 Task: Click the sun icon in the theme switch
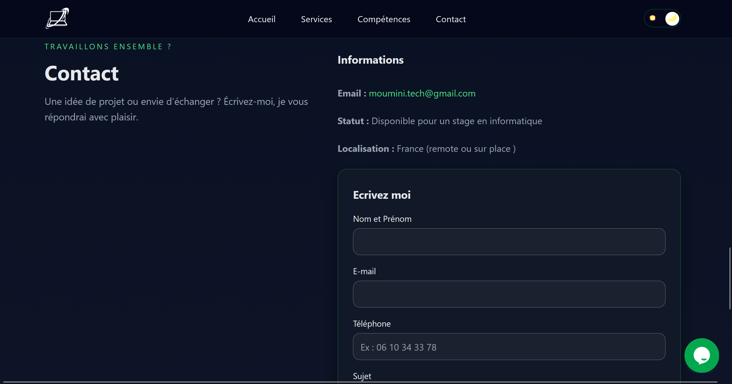pyautogui.click(x=652, y=18)
